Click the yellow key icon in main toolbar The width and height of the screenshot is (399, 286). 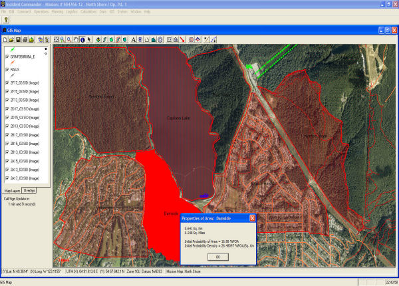coord(6,20)
